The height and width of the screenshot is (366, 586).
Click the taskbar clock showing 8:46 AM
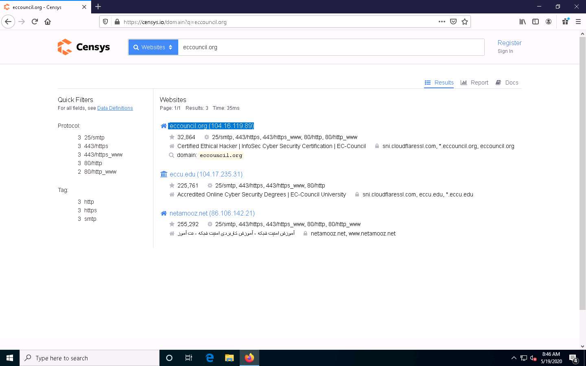point(551,358)
